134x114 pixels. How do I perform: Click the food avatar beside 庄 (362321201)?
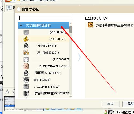click(26, 53)
